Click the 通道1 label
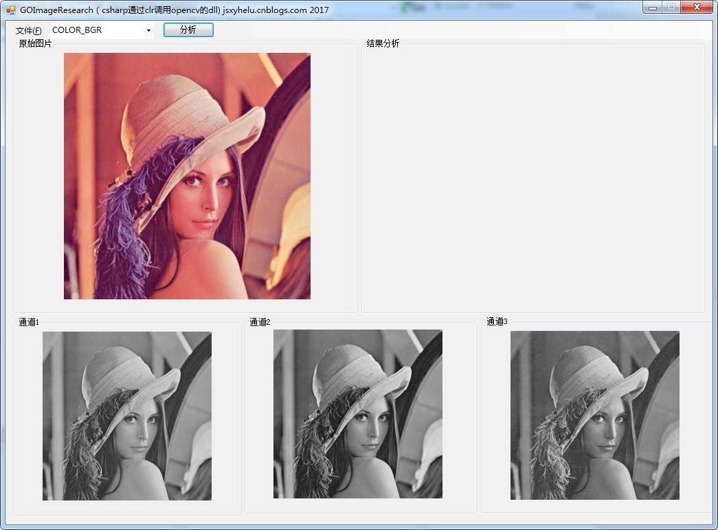 click(29, 322)
